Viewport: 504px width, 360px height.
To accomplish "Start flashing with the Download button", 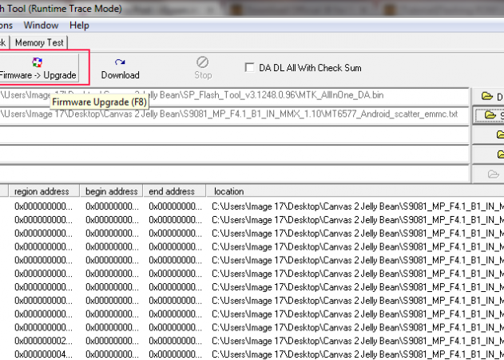I will 120,68.
